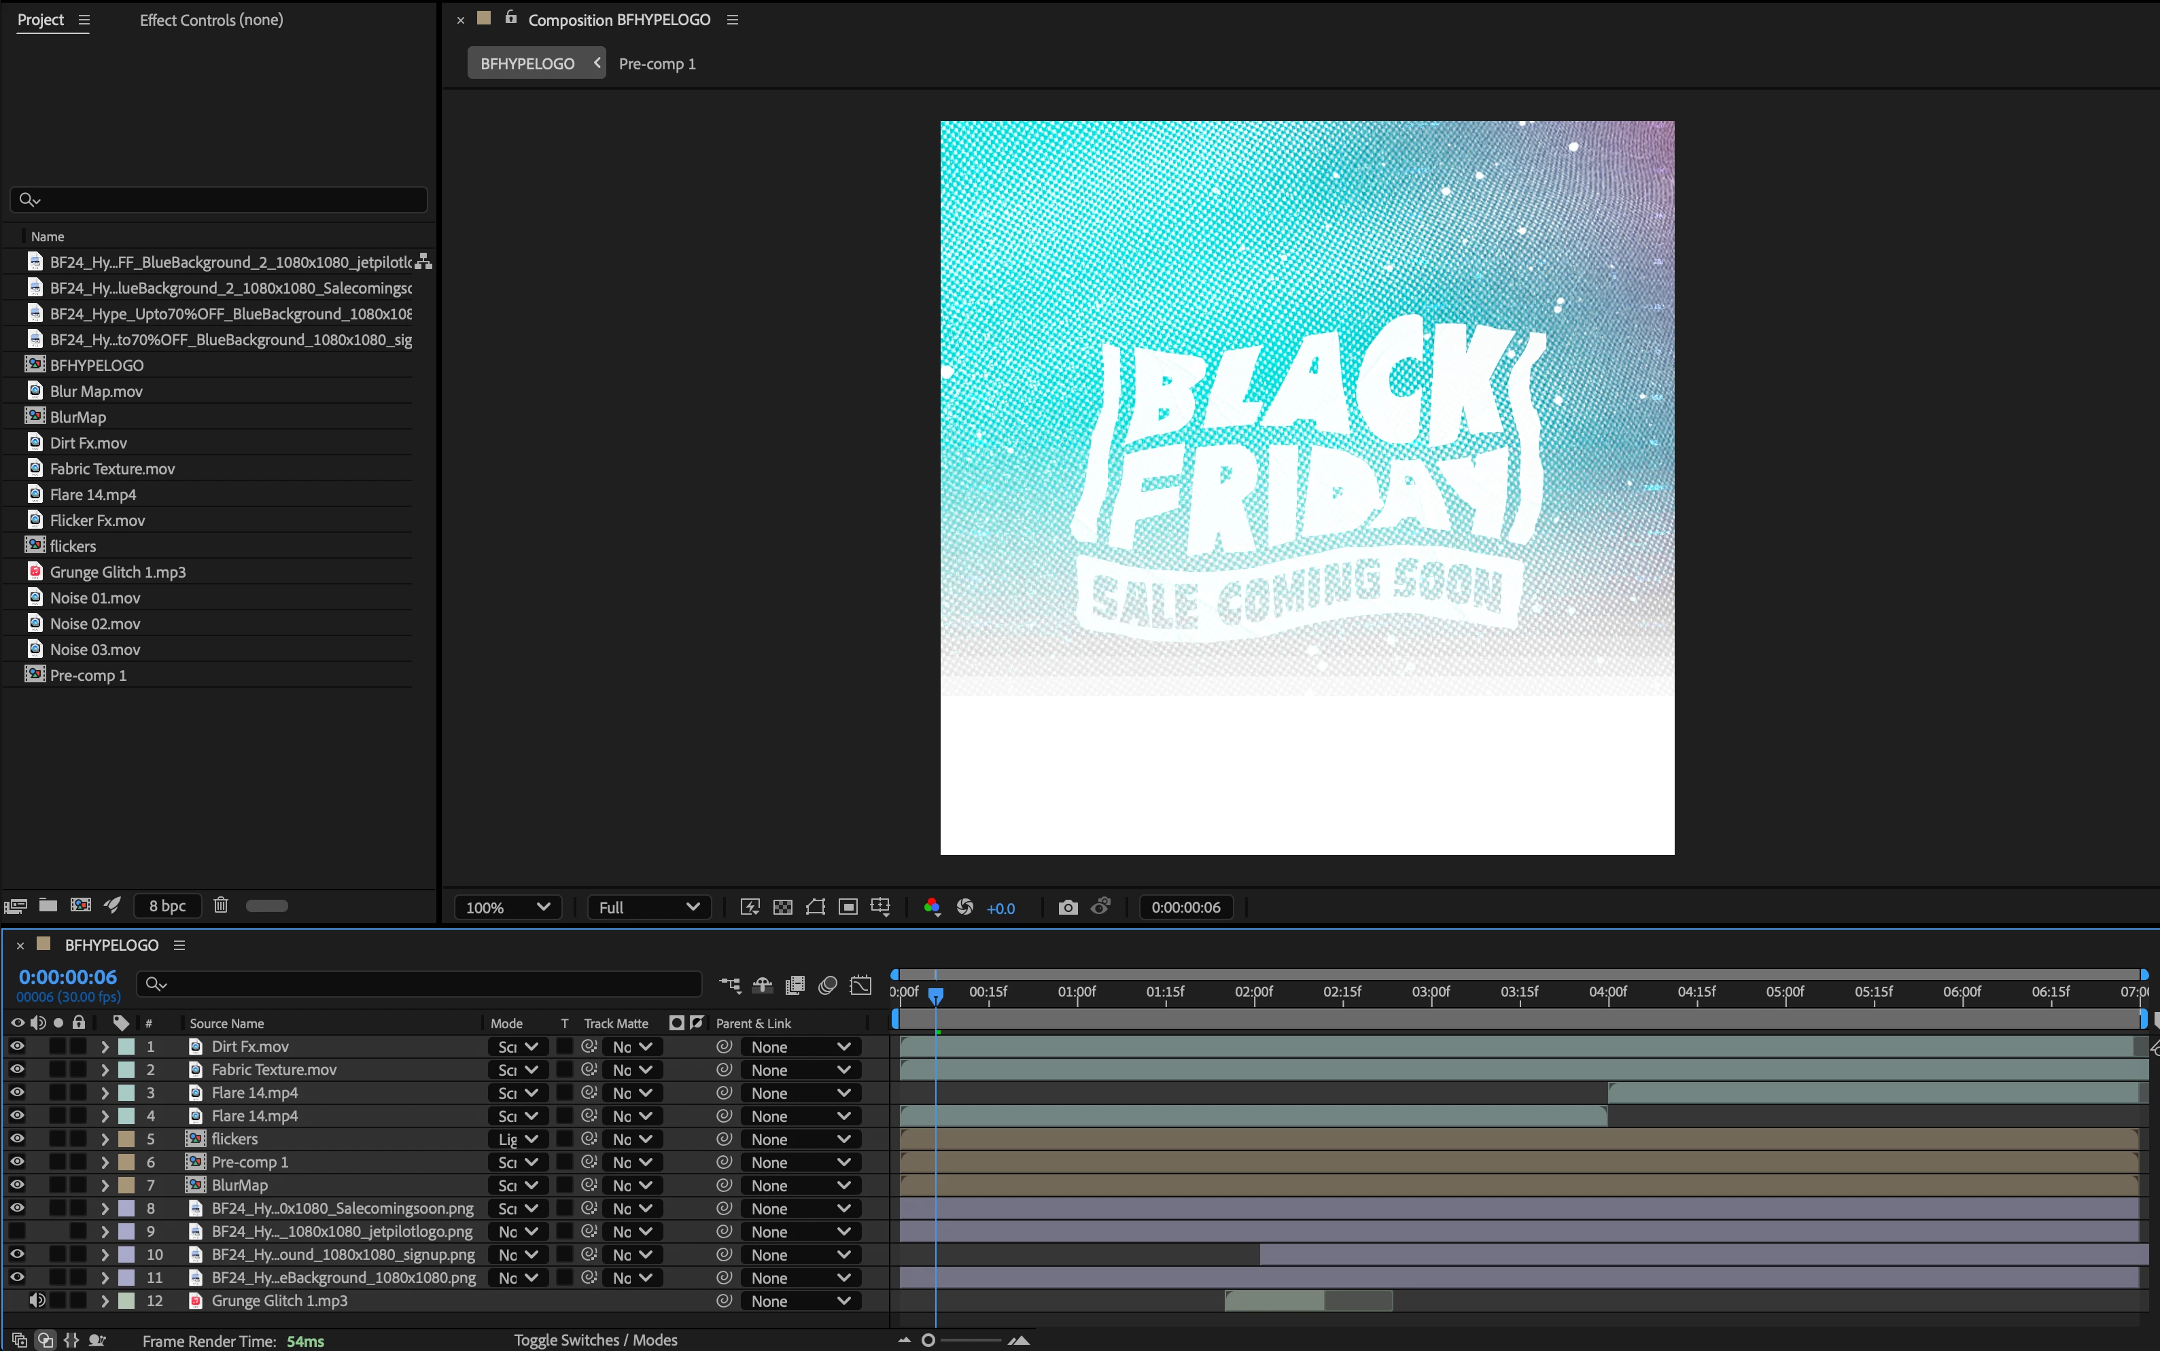Click the 8 bpc color depth button
The height and width of the screenshot is (1351, 2160).
click(x=167, y=905)
